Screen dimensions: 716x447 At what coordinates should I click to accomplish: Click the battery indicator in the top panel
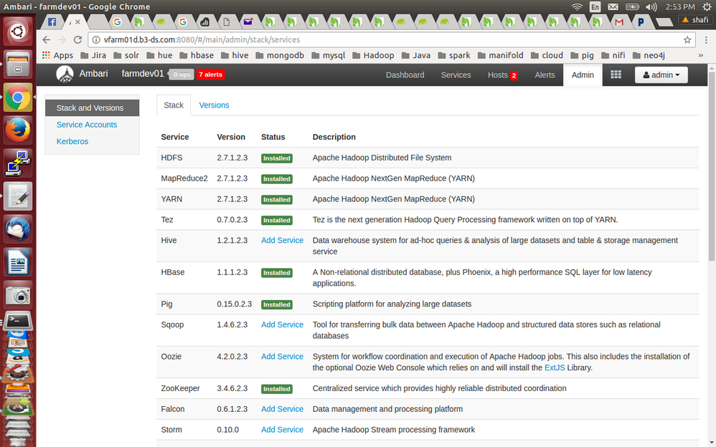(x=632, y=7)
